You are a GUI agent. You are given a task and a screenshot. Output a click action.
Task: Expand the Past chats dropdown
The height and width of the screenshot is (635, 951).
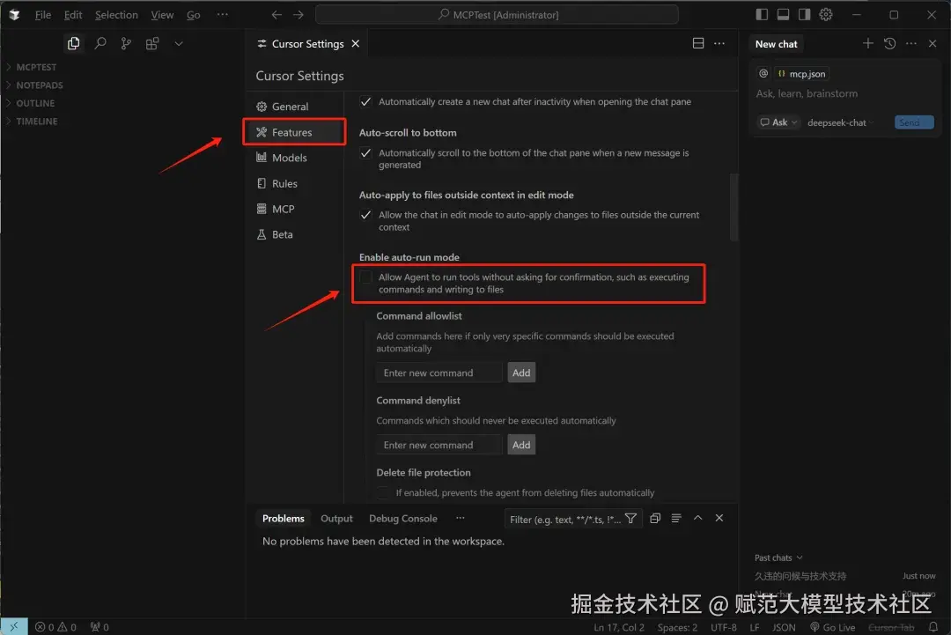click(778, 557)
